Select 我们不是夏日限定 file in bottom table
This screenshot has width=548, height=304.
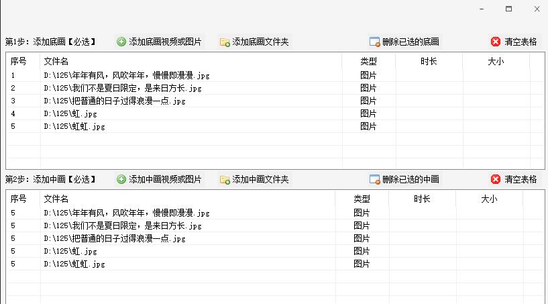123,225
